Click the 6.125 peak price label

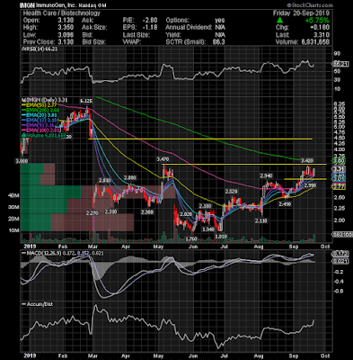(x=86, y=101)
